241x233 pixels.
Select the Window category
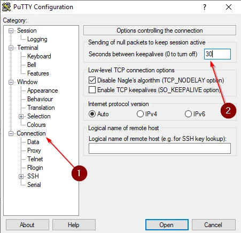pyautogui.click(x=27, y=82)
